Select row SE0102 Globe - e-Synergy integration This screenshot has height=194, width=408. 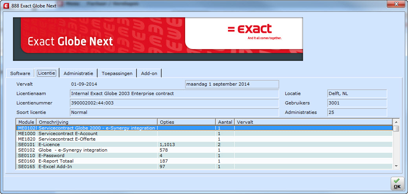(204, 150)
